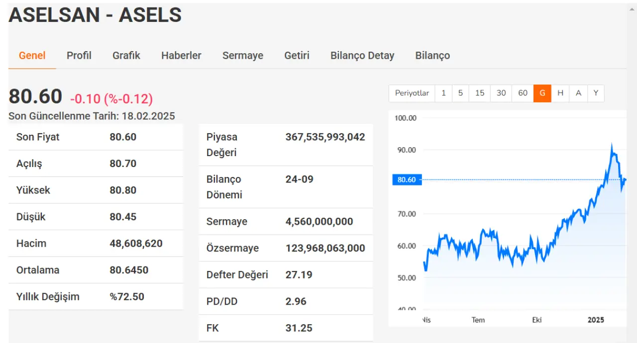The image size is (637, 343).
Task: Select the yearly Y period button
Action: coord(596,93)
